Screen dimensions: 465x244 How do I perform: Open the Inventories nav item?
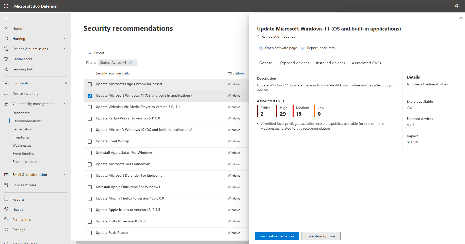coord(21,137)
